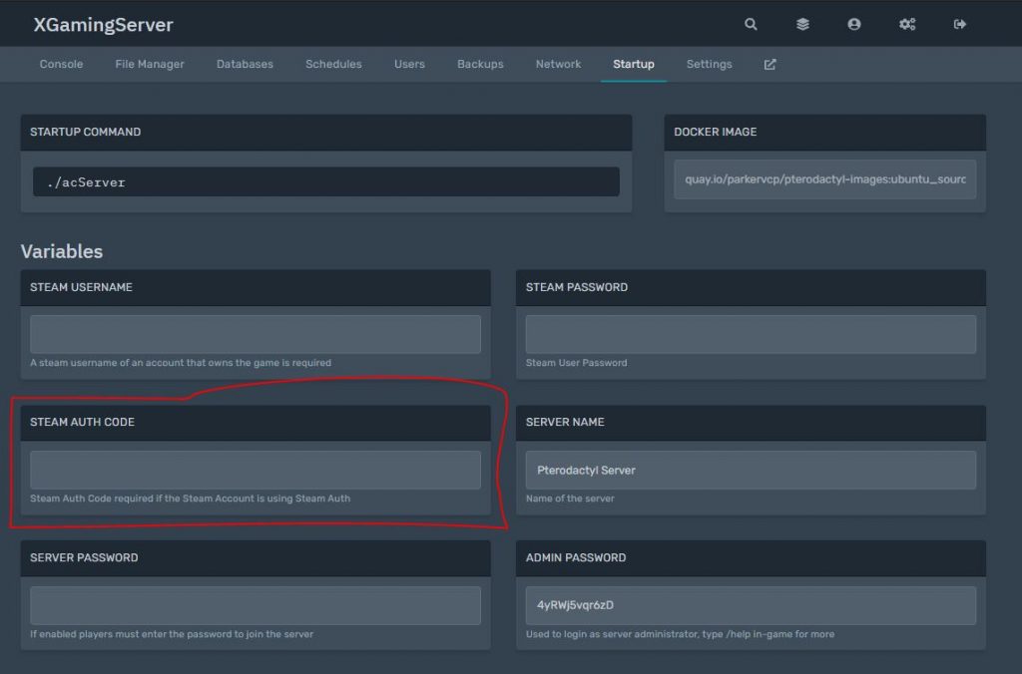Focus the Server Password input field

255,605
